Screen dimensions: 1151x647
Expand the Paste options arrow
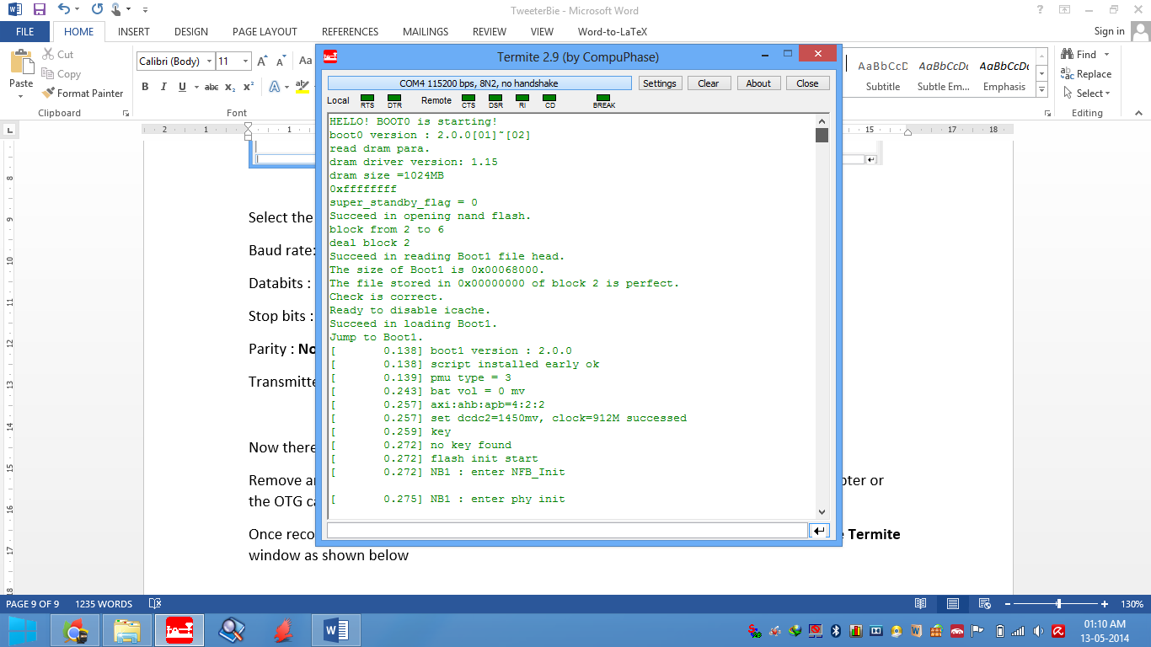[x=21, y=95]
